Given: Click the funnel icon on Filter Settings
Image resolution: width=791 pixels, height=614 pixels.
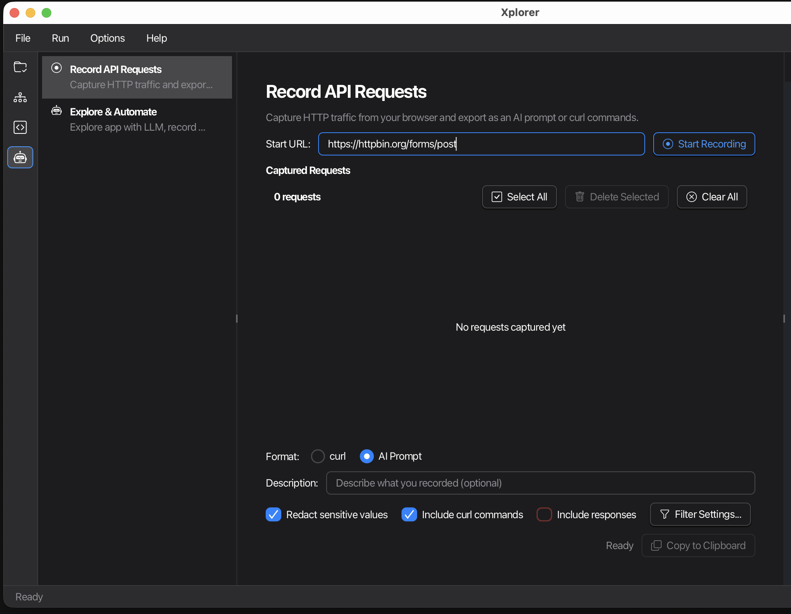Looking at the screenshot, I should point(664,514).
